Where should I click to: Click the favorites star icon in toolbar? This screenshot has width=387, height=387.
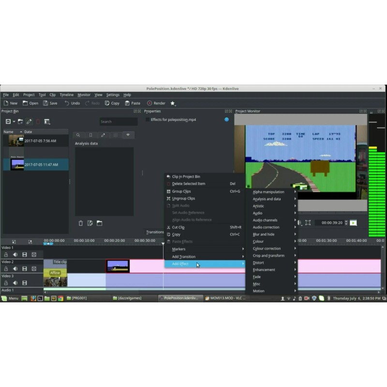(173, 103)
